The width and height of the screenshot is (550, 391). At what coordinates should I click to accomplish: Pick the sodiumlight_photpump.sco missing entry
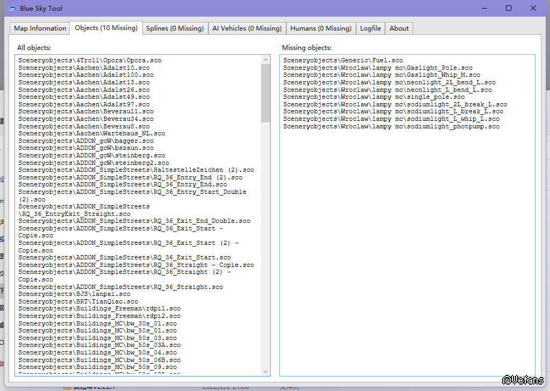(391, 127)
